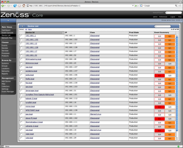Reload the page with the refresh icon
This screenshot has height=148, width=183.
[15, 6]
